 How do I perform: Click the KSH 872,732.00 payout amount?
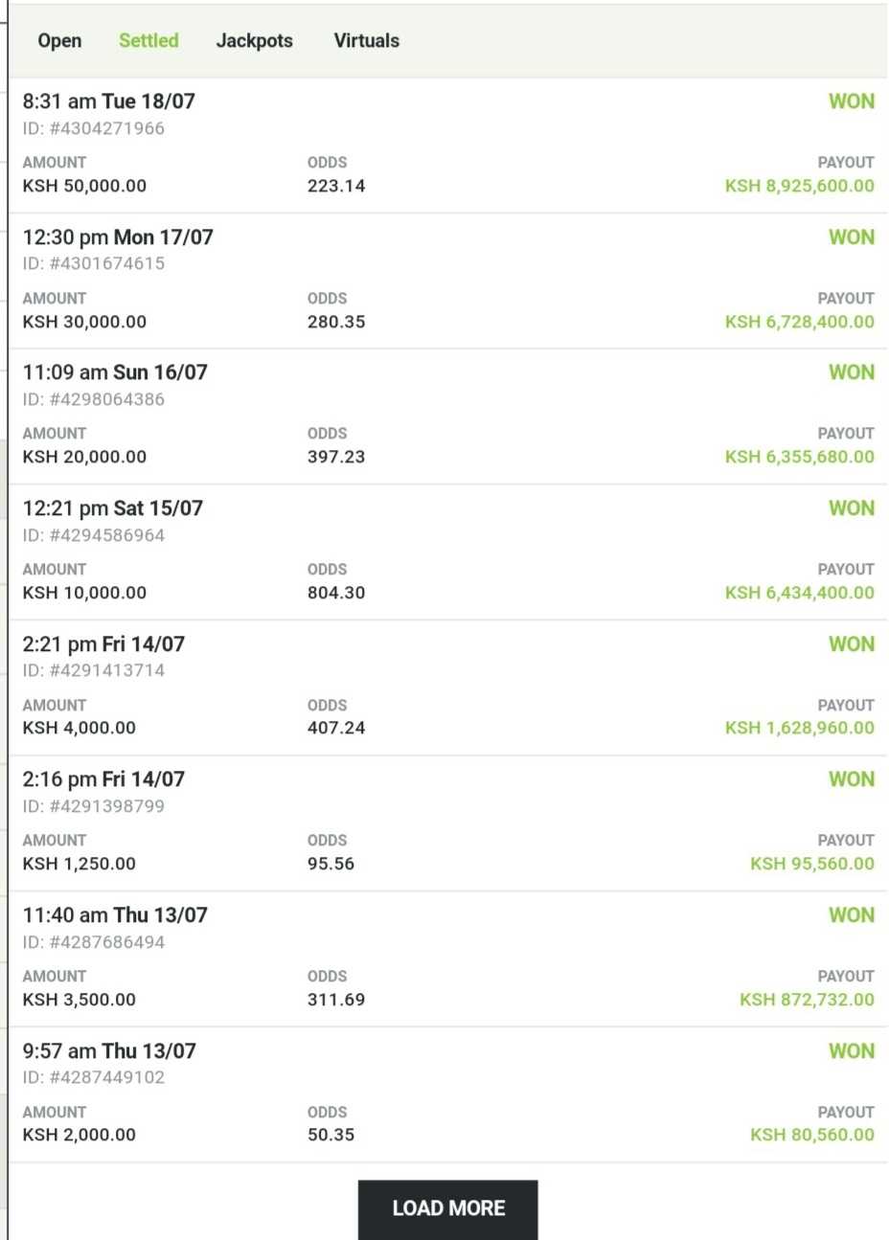(x=807, y=1000)
